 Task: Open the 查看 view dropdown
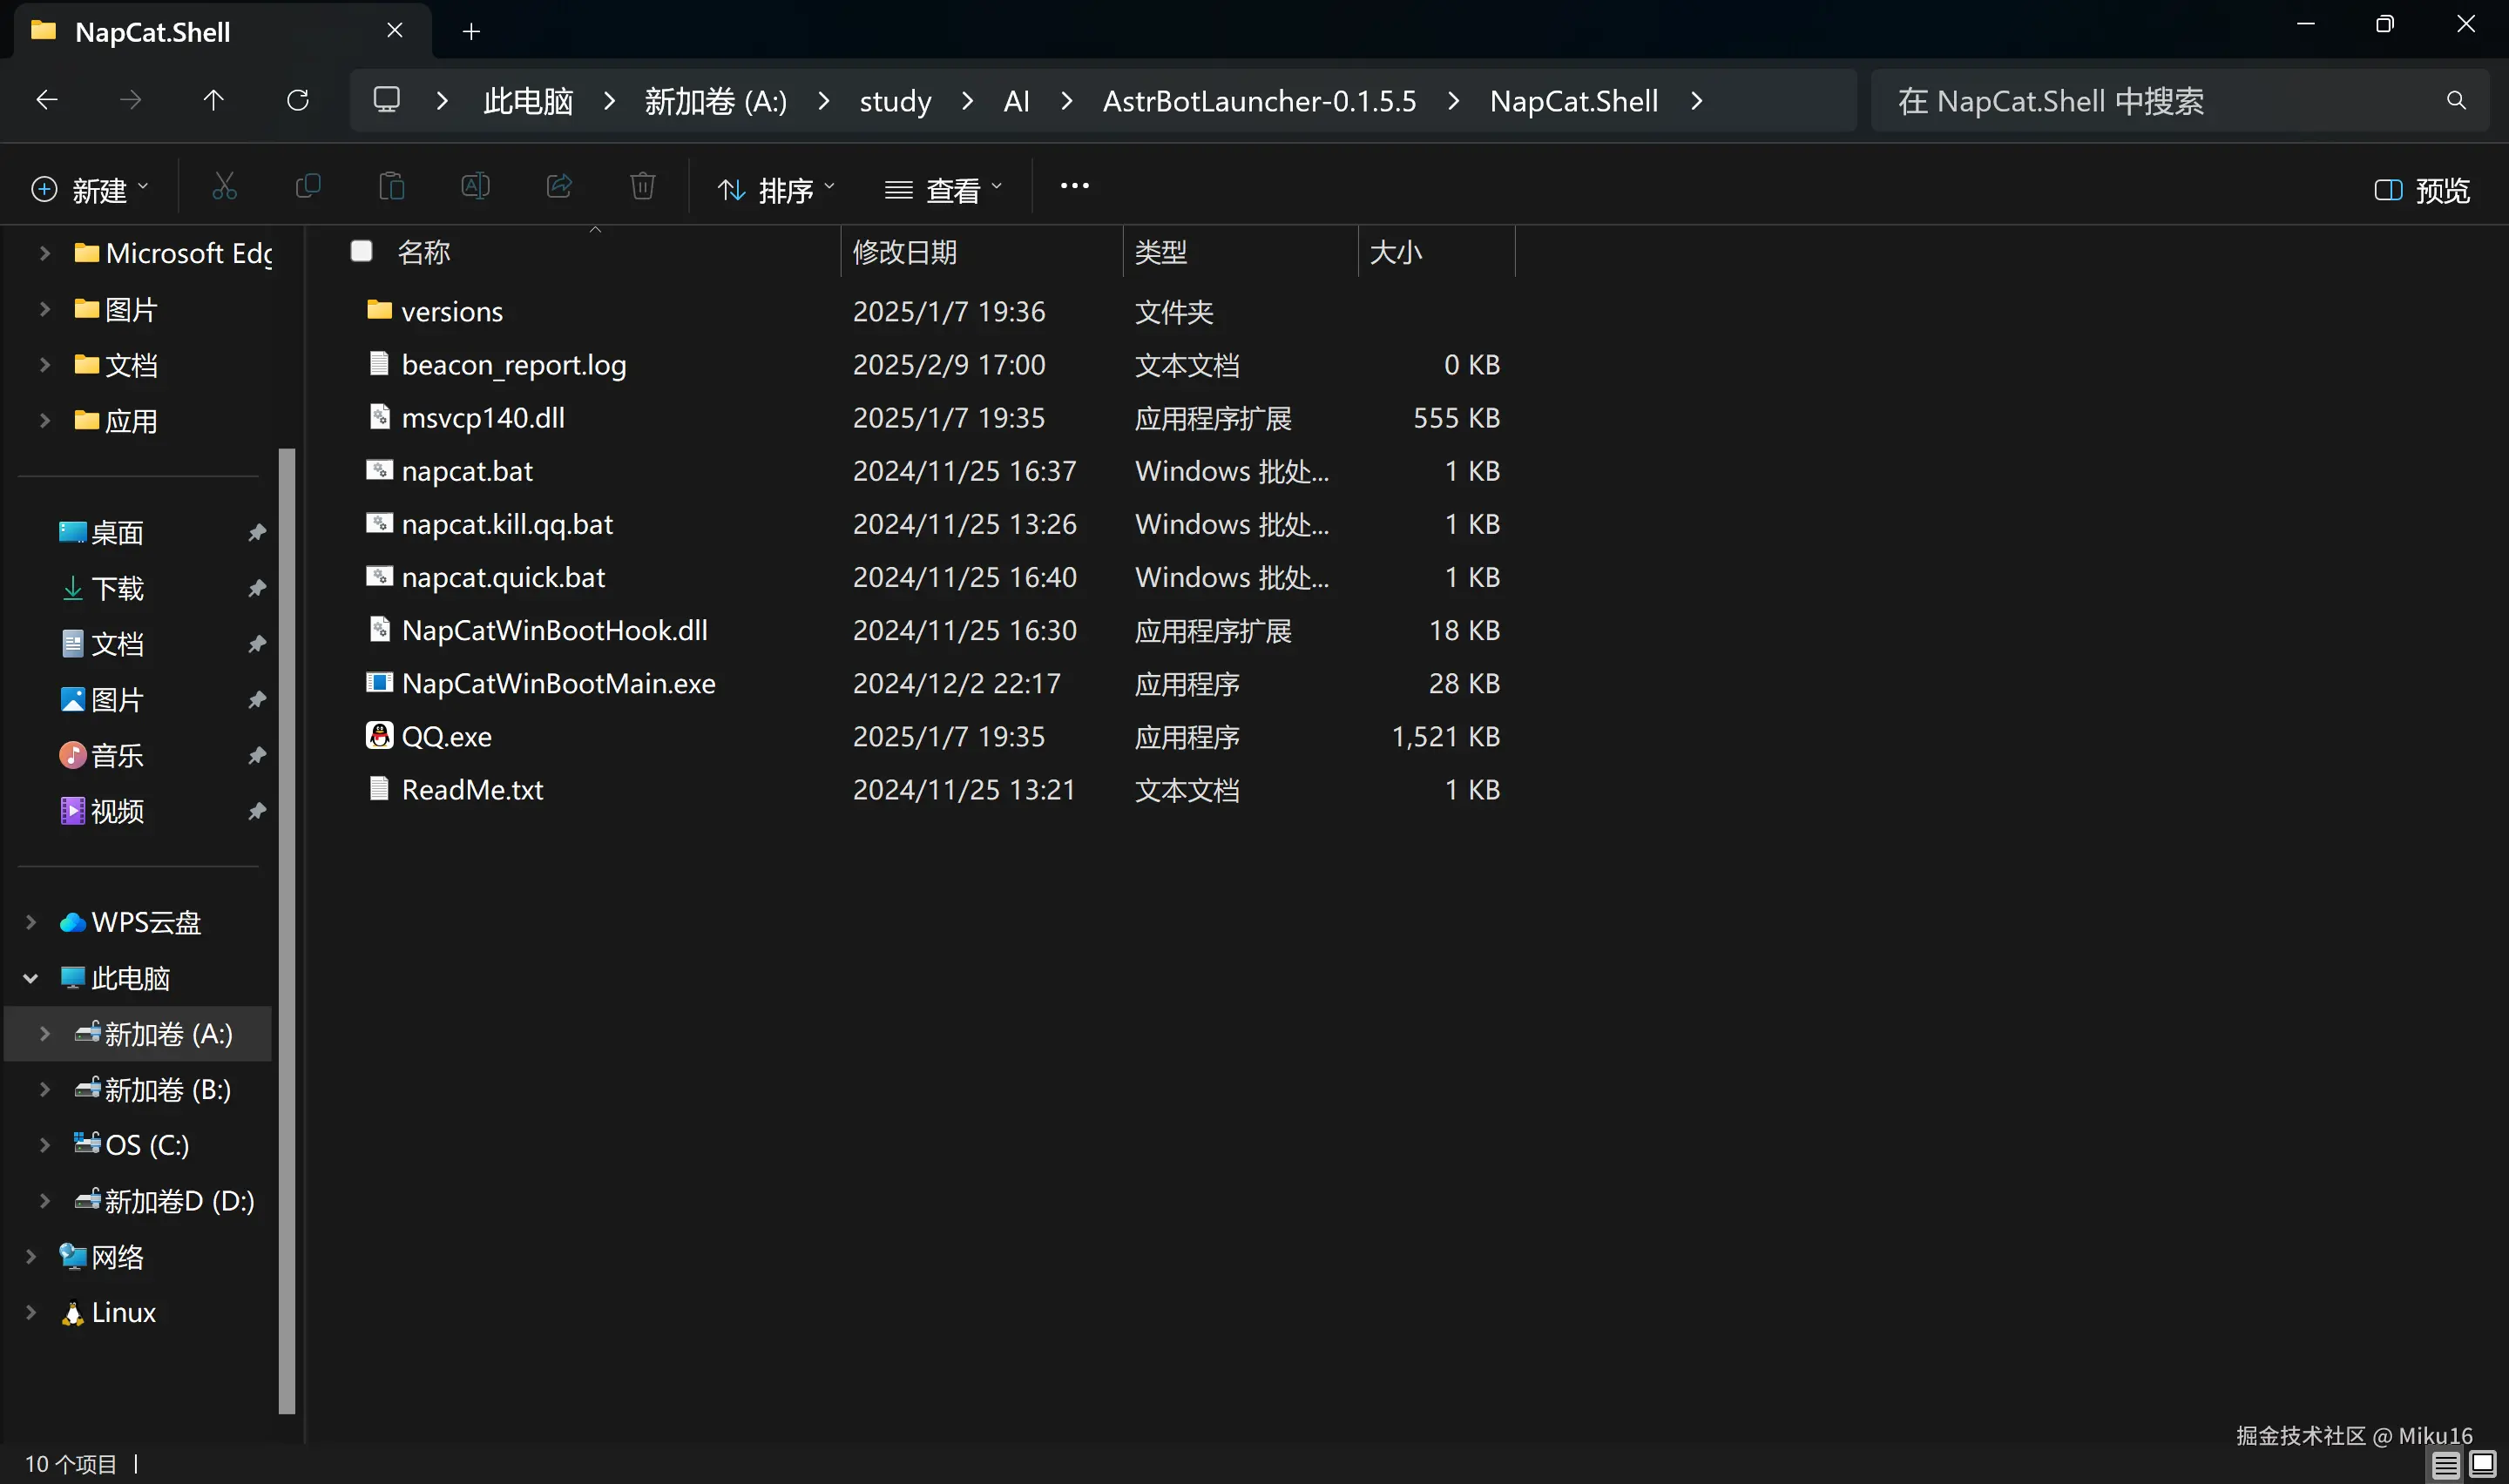943,190
